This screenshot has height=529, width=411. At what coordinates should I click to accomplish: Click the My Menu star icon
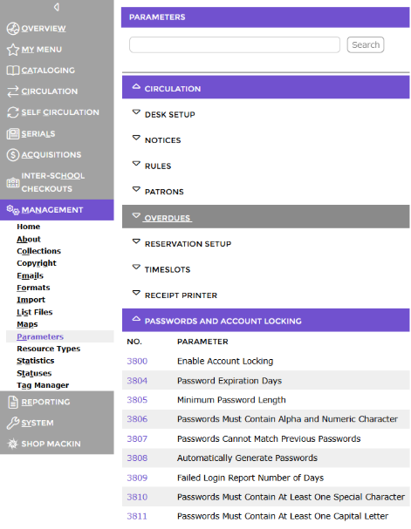13,50
